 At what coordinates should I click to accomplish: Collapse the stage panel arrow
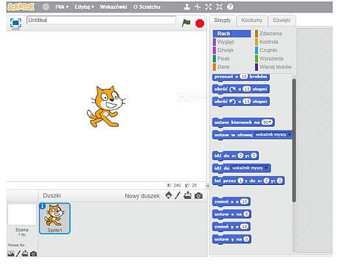coord(207,186)
